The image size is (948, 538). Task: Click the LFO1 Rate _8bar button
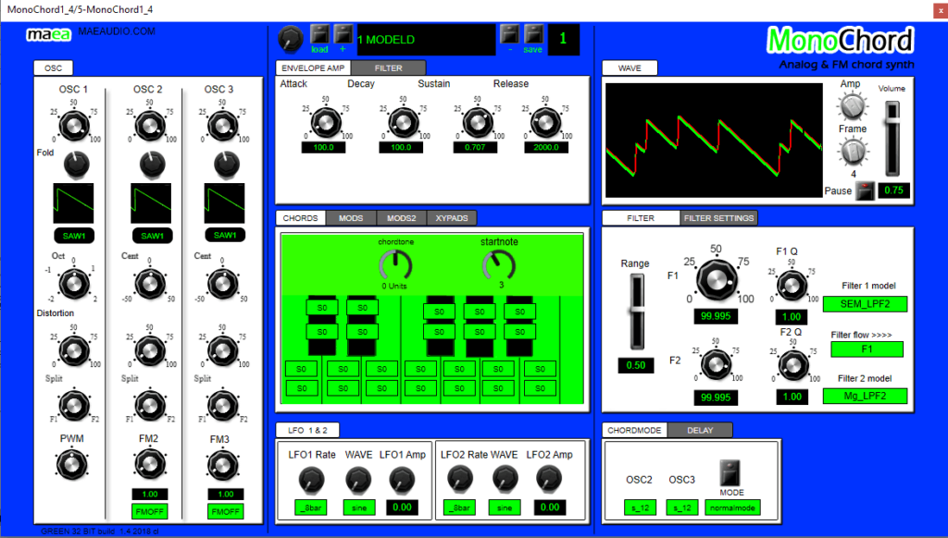(313, 507)
